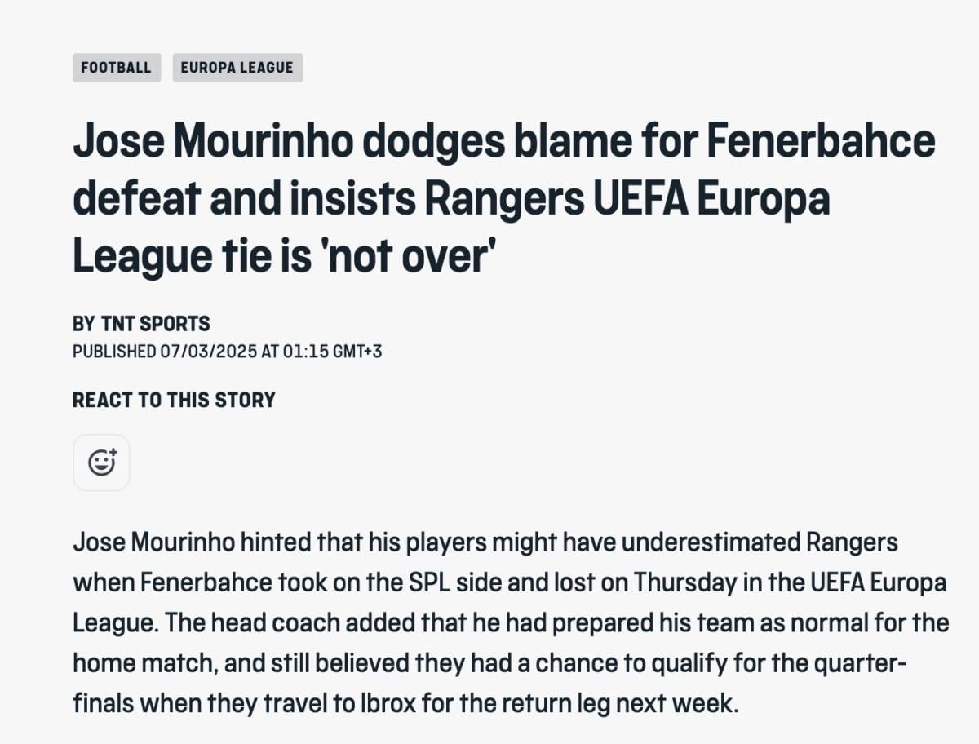Open the FOOTBALL category tag

coord(116,68)
